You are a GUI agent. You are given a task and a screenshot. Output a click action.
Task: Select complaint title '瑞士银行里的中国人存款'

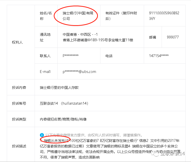pos(59,87)
